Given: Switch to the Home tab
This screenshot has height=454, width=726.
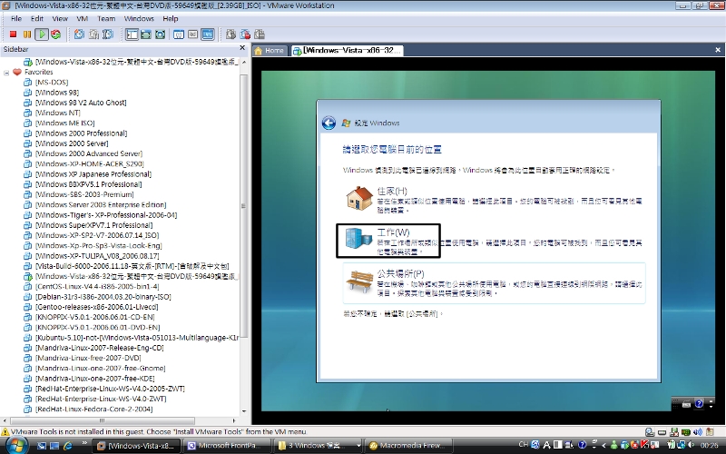Looking at the screenshot, I should pyautogui.click(x=270, y=51).
